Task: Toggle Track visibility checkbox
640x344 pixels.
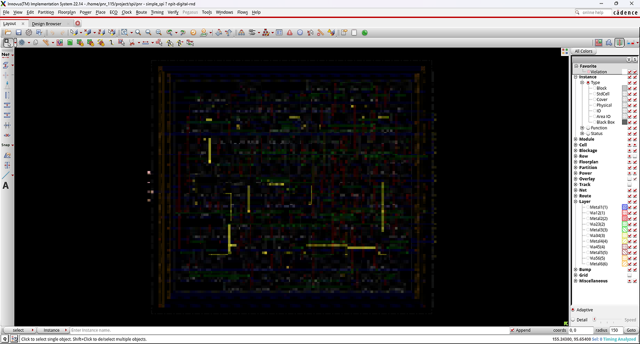Action: click(x=629, y=184)
